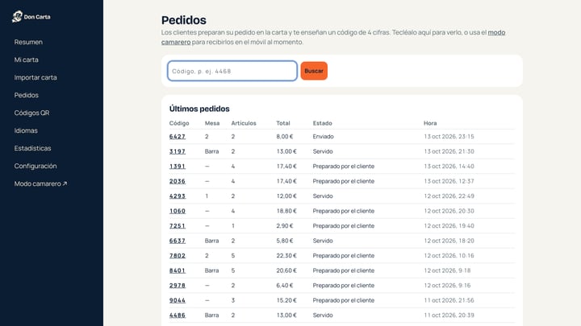
Task: Open order 9044
Action: (177, 300)
